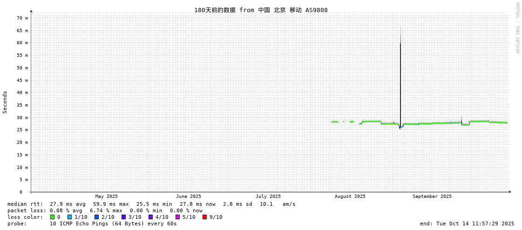
Task: Click the '60 m' y-axis tick label
Action: click(21, 43)
